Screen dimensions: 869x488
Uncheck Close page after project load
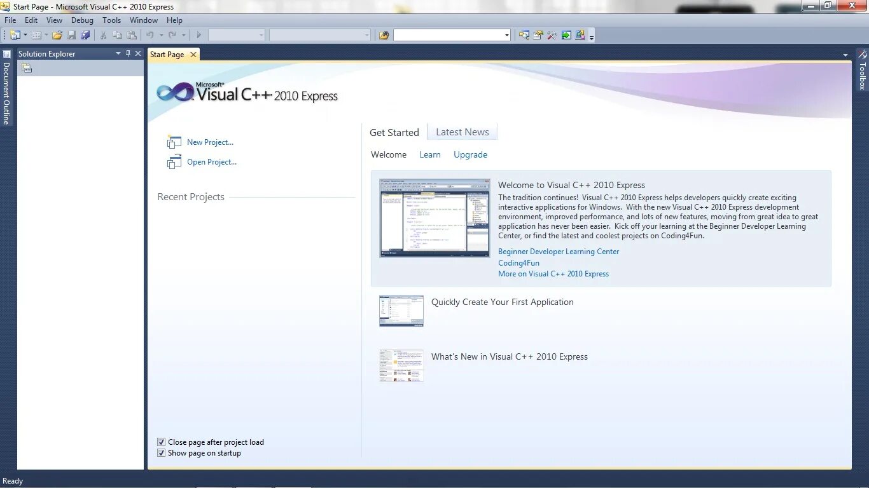click(x=161, y=442)
